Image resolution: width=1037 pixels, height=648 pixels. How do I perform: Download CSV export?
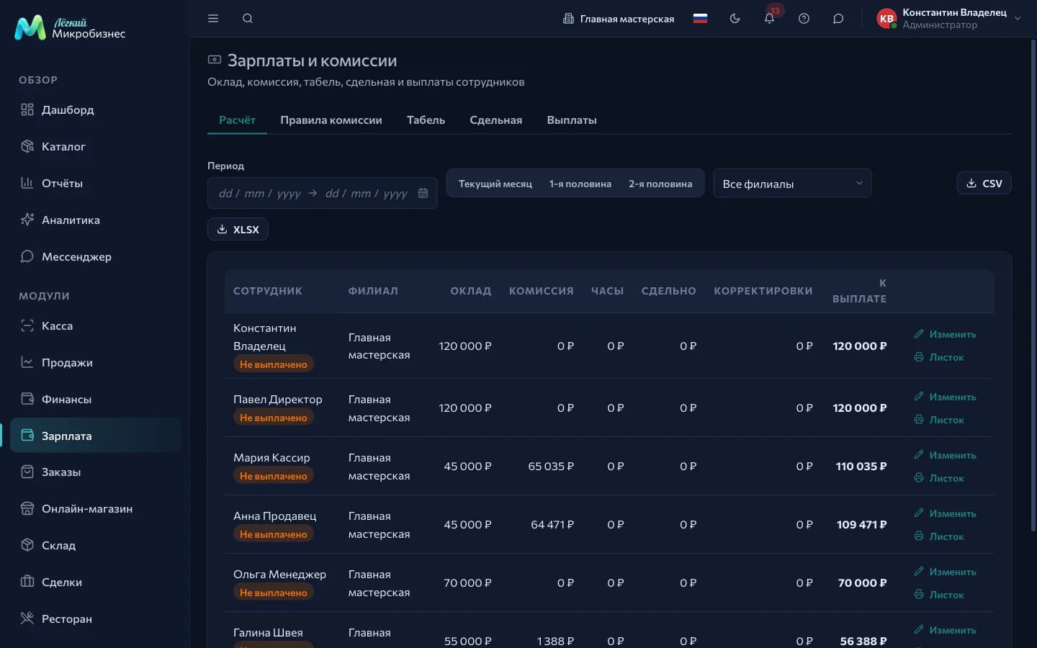click(x=984, y=184)
